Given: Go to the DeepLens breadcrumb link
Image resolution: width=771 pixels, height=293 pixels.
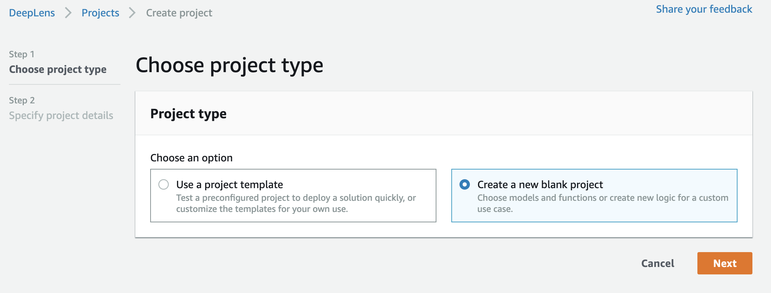Looking at the screenshot, I should (x=32, y=13).
